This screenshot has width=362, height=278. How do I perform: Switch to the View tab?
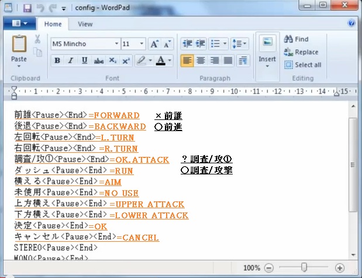point(85,24)
